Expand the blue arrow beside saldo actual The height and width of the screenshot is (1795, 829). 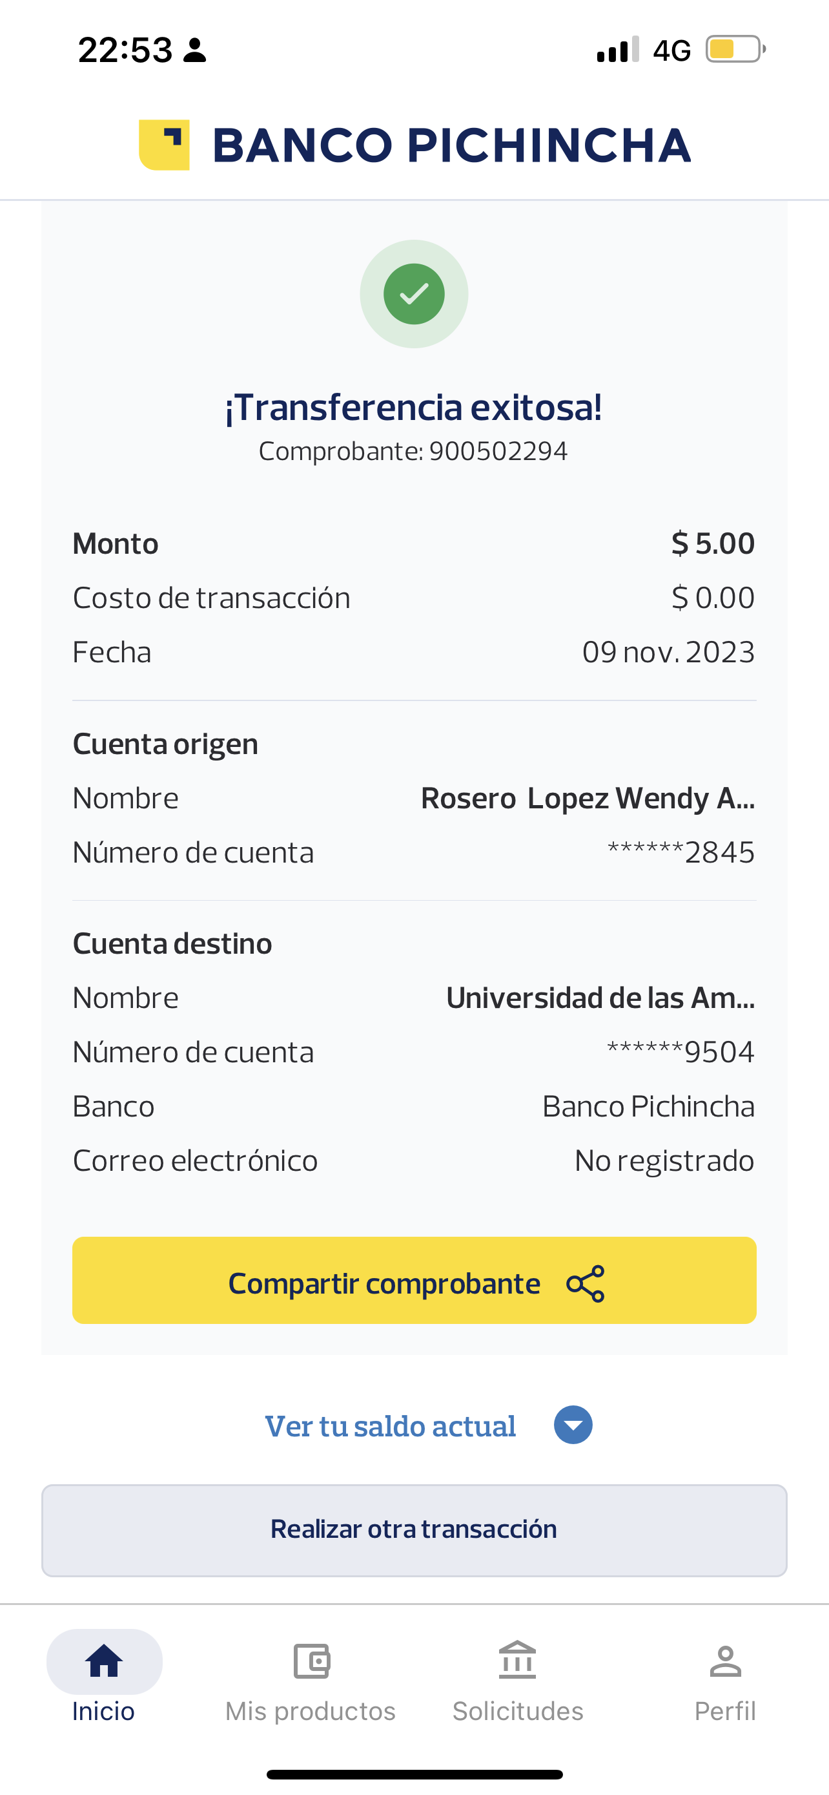point(573,1425)
